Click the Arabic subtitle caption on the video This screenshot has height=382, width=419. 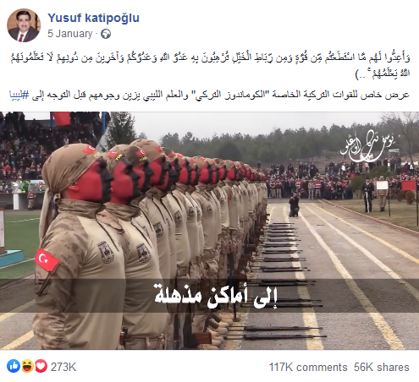[x=216, y=297]
